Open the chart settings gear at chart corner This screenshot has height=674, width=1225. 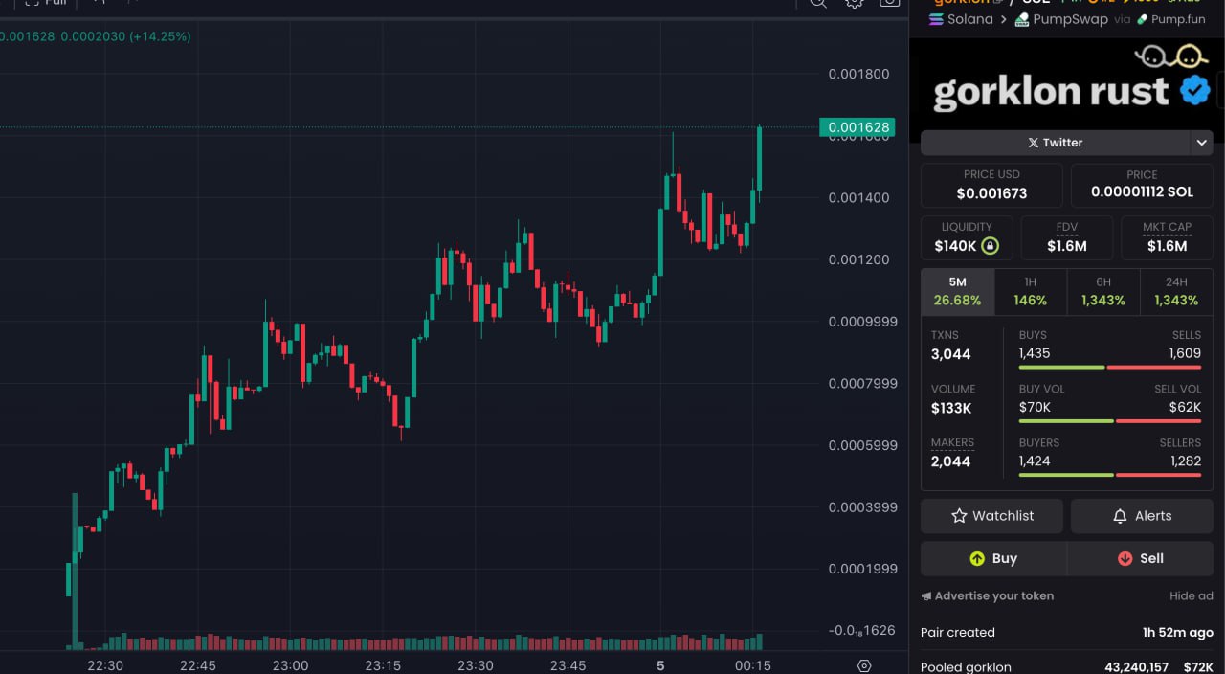[x=864, y=665]
